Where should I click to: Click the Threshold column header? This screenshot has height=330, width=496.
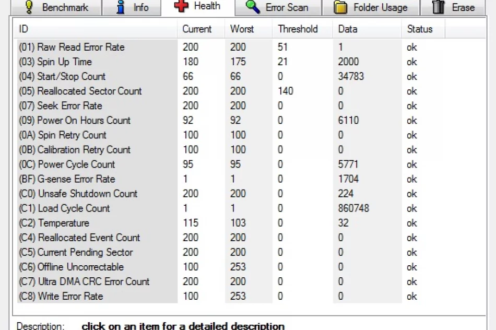pos(298,29)
